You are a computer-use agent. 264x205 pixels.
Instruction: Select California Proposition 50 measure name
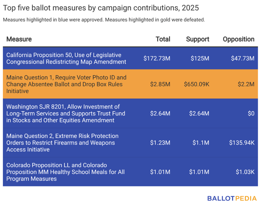pos(66,58)
